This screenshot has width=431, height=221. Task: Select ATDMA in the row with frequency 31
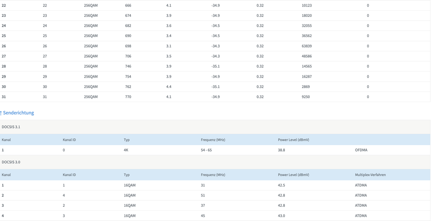361,185
